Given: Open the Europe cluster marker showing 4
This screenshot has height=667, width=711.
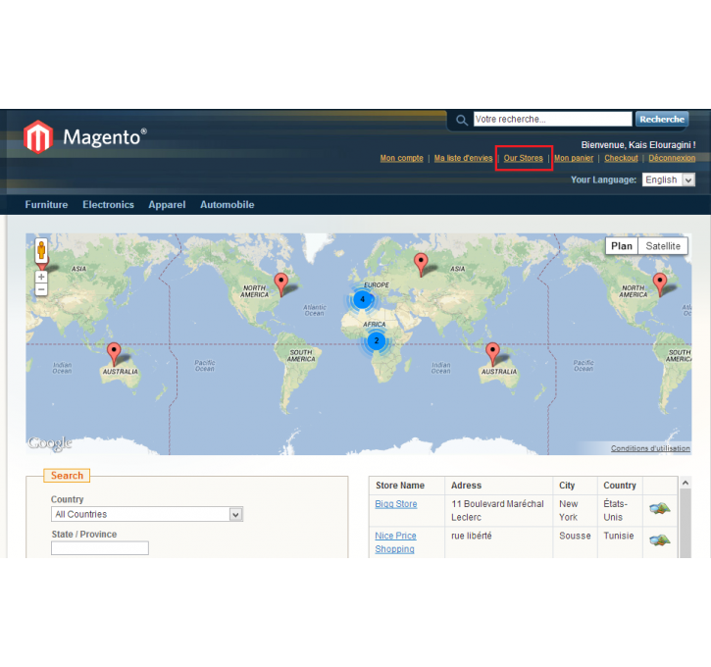Looking at the screenshot, I should [x=362, y=299].
